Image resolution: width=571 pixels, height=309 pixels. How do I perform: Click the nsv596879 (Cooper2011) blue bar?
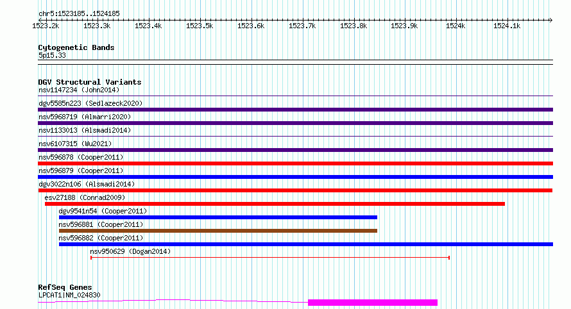point(295,177)
